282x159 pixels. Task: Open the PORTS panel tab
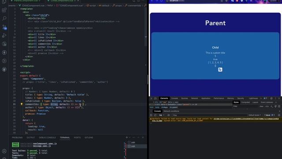point(77,137)
